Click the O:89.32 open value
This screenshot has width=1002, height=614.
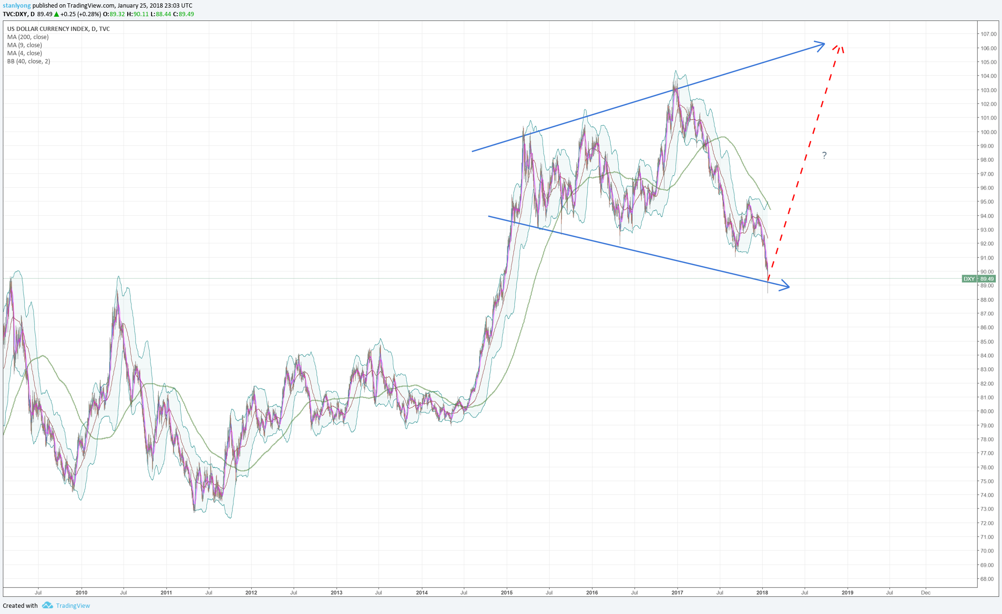[114, 14]
